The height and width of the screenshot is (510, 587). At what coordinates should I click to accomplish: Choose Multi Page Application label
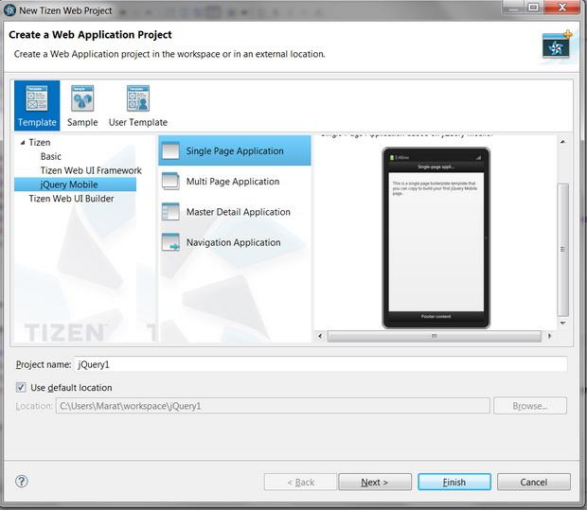point(233,182)
